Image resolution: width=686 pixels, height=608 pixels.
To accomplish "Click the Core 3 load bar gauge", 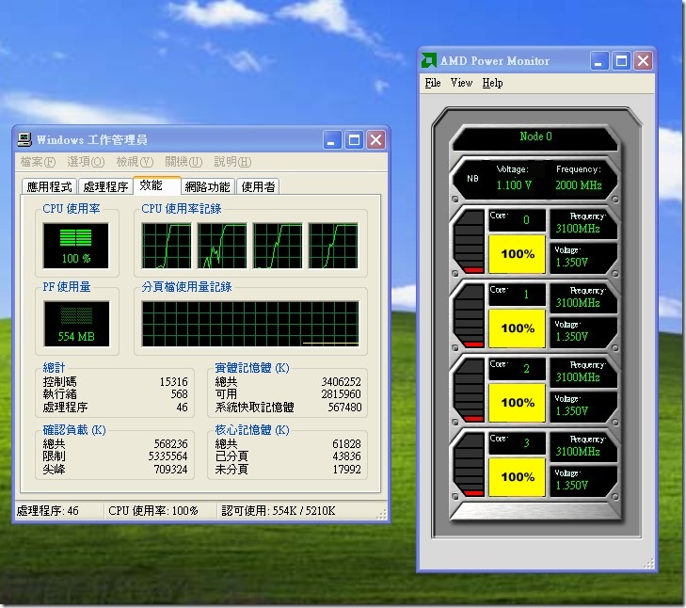I will (469, 466).
